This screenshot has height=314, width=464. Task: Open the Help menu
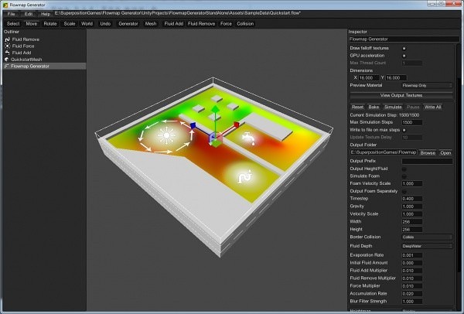(x=46, y=14)
